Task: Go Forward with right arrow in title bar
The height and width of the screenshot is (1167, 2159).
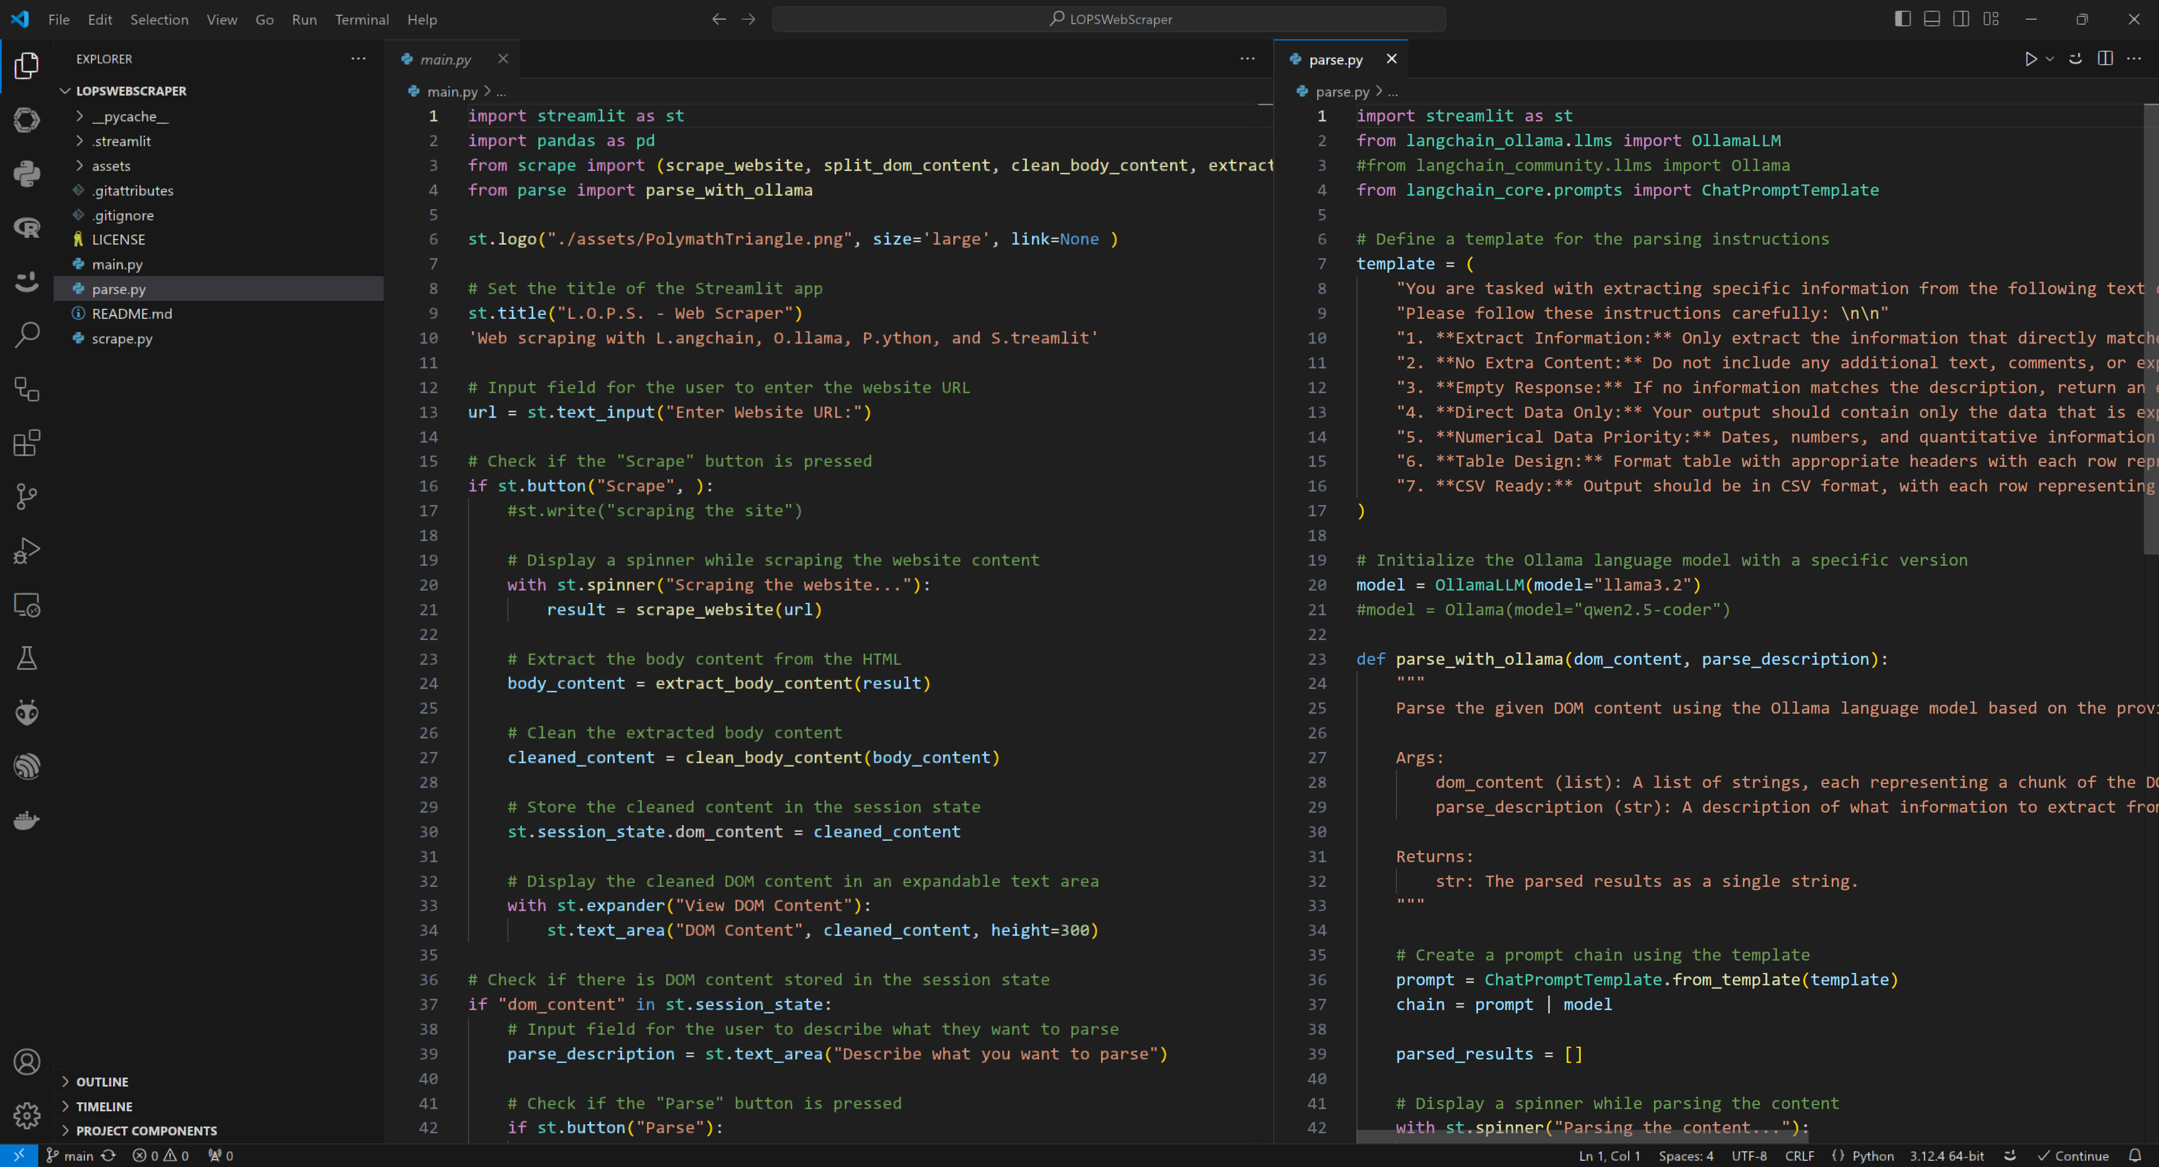Action: (749, 19)
